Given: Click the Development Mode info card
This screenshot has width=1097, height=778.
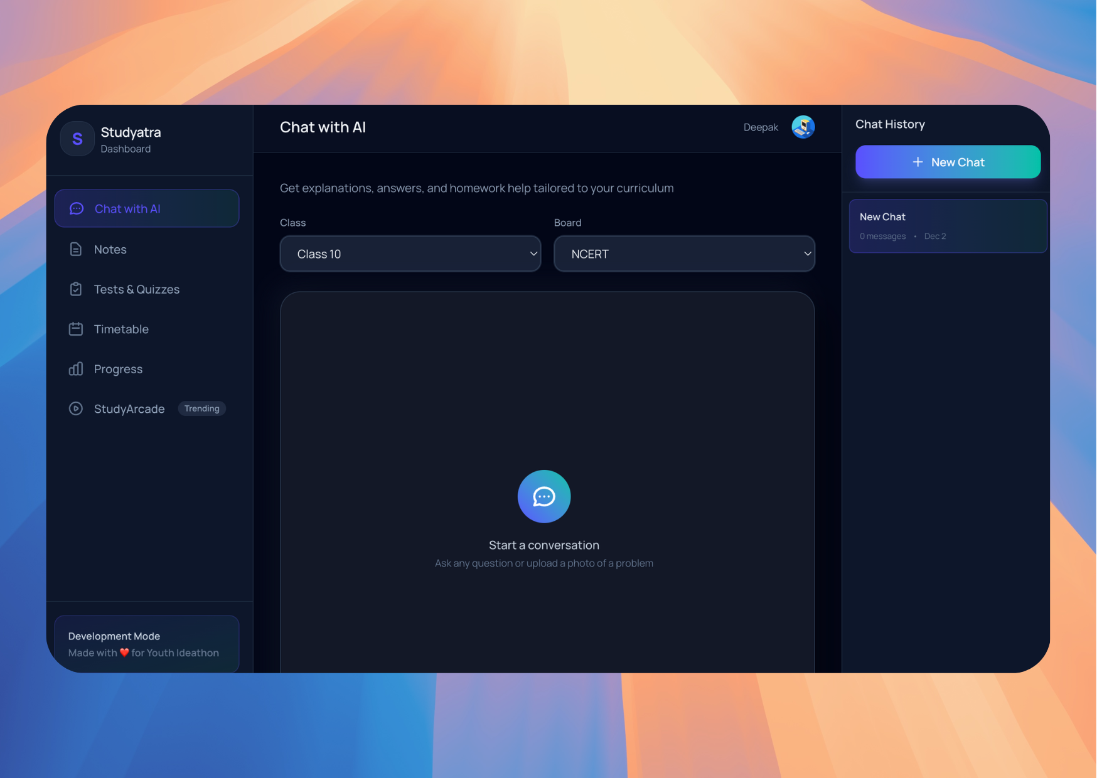Looking at the screenshot, I should click(x=146, y=644).
